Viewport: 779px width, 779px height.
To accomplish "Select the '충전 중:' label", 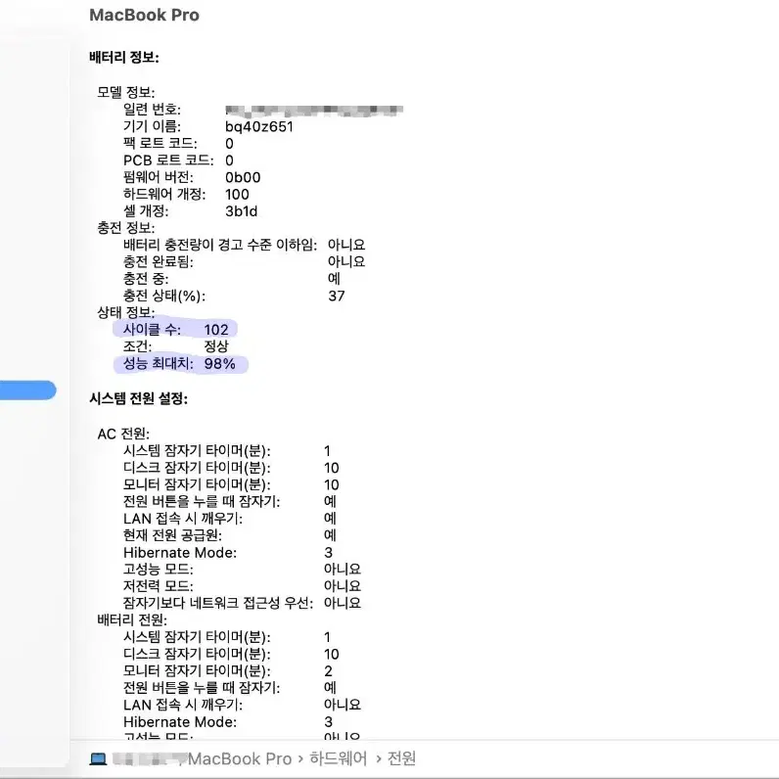I will click(146, 279).
